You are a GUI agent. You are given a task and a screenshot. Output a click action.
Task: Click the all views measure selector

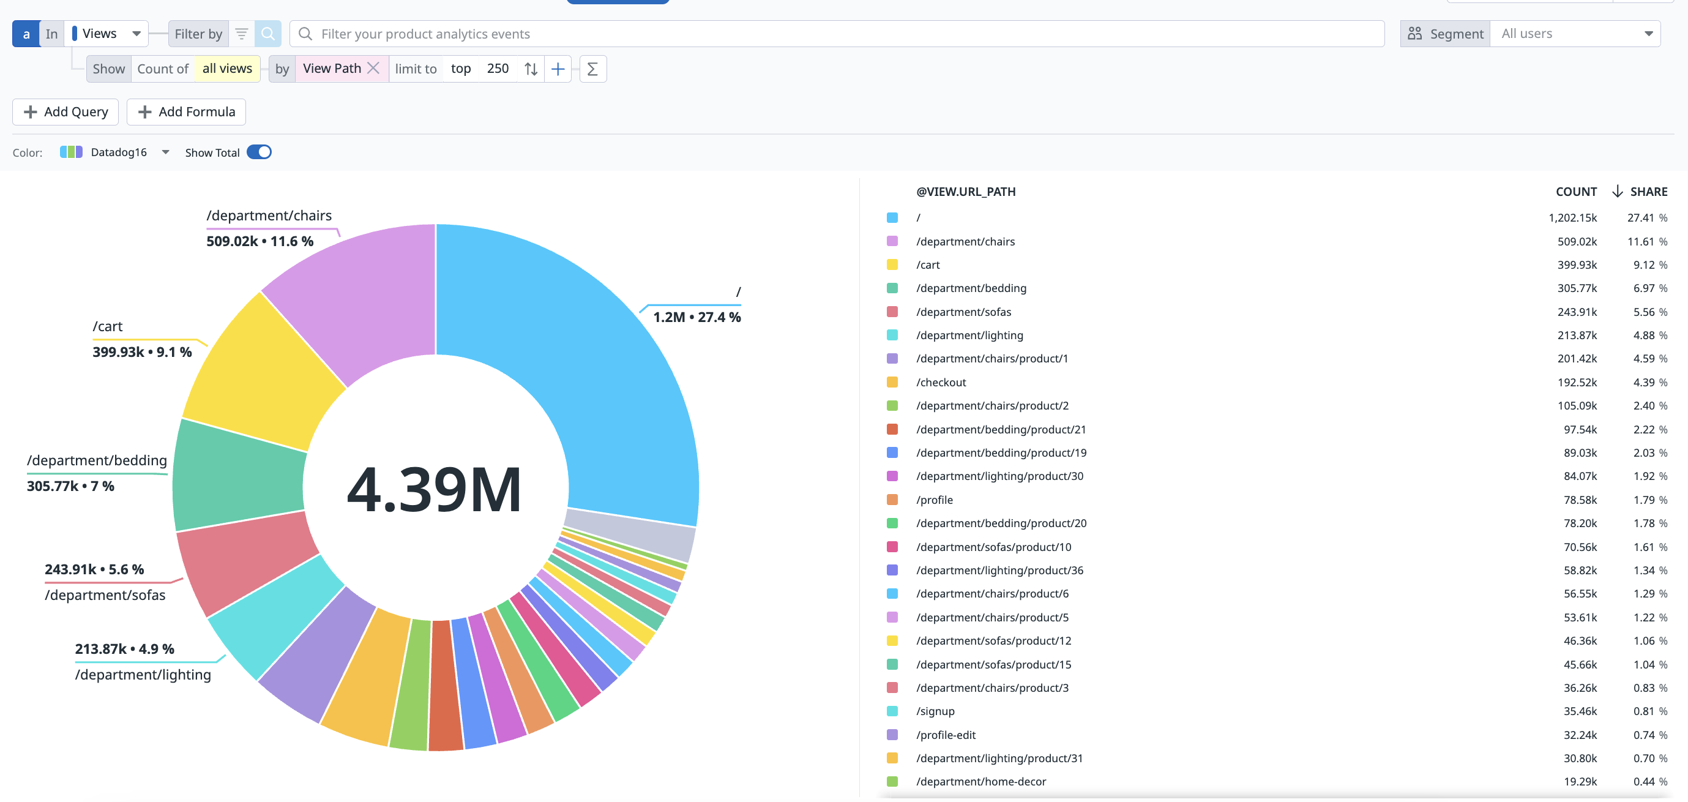click(226, 68)
